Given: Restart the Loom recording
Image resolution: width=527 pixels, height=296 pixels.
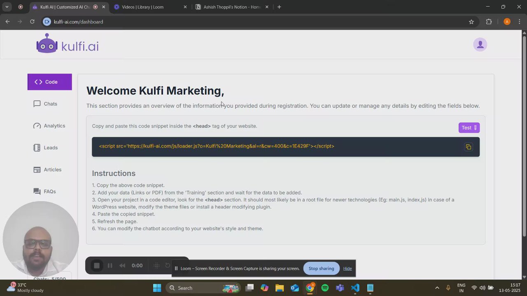Looking at the screenshot, I should coord(168,265).
